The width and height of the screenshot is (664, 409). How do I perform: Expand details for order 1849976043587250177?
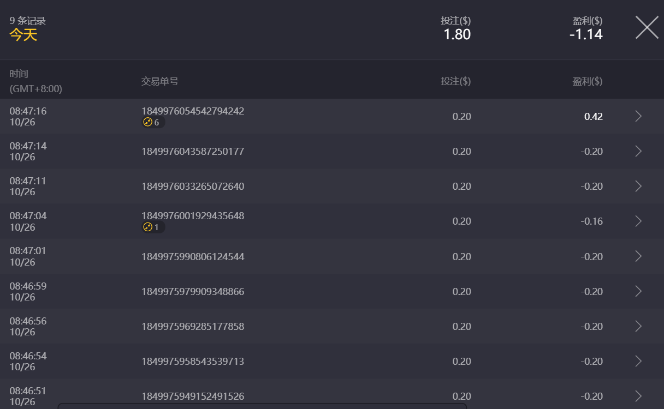pyautogui.click(x=192, y=151)
